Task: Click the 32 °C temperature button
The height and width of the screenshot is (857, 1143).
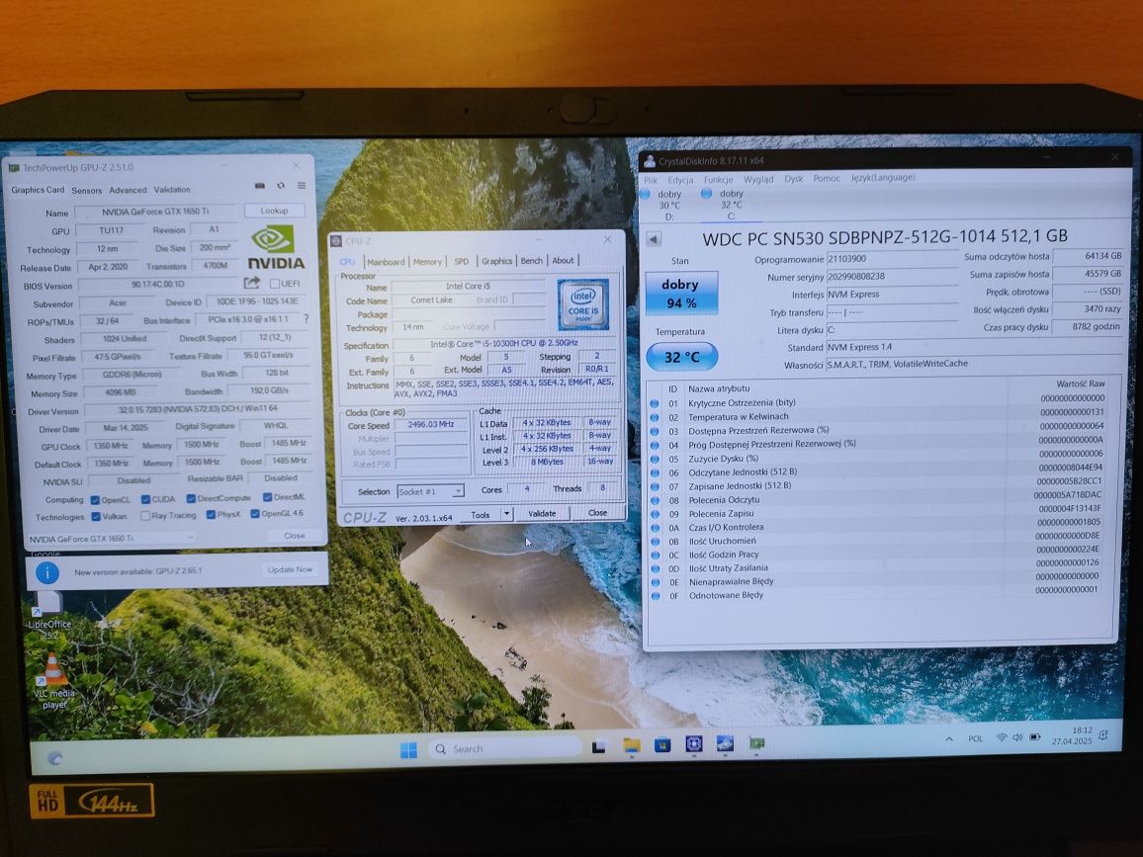Action: point(681,357)
